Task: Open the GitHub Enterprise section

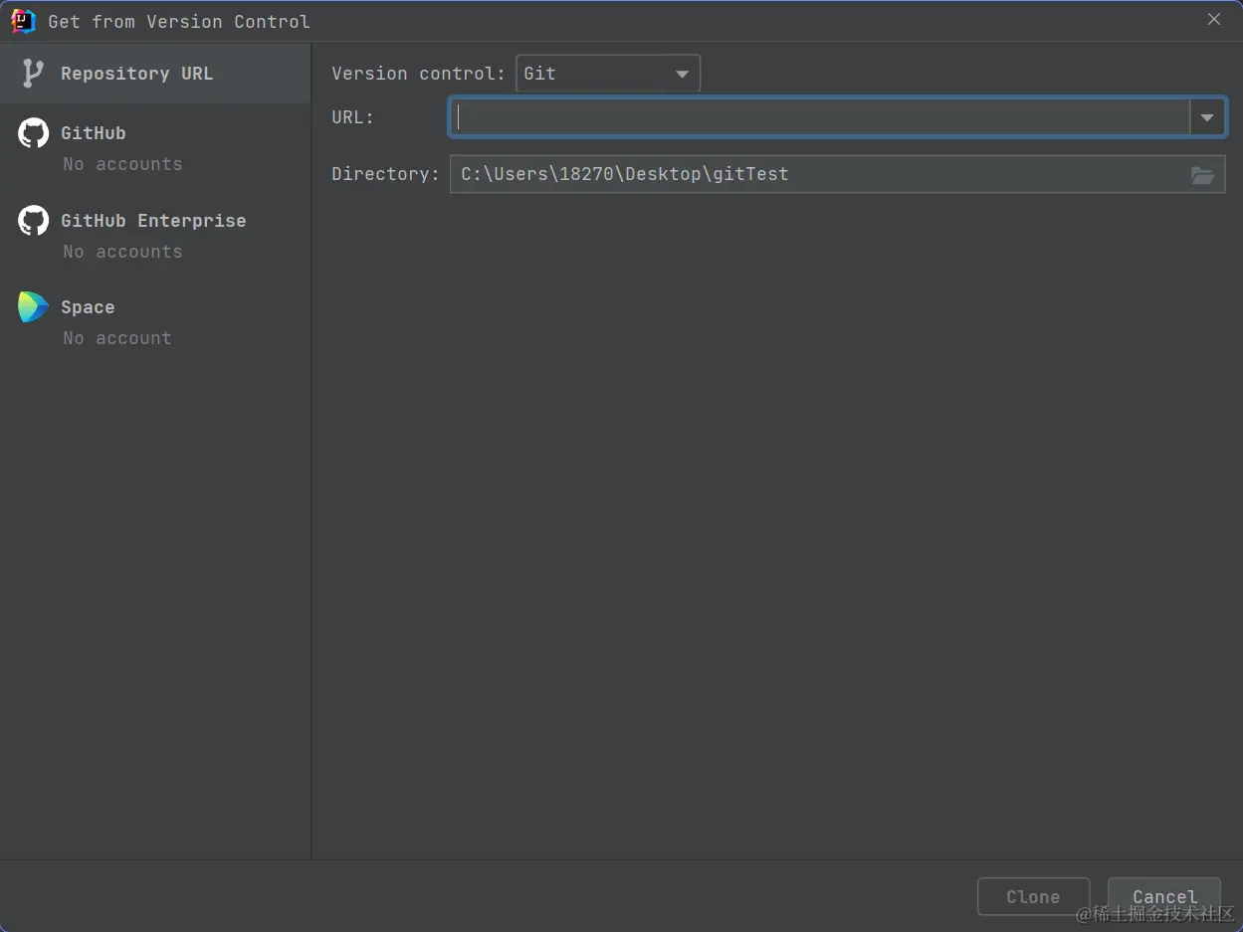Action: [155, 235]
